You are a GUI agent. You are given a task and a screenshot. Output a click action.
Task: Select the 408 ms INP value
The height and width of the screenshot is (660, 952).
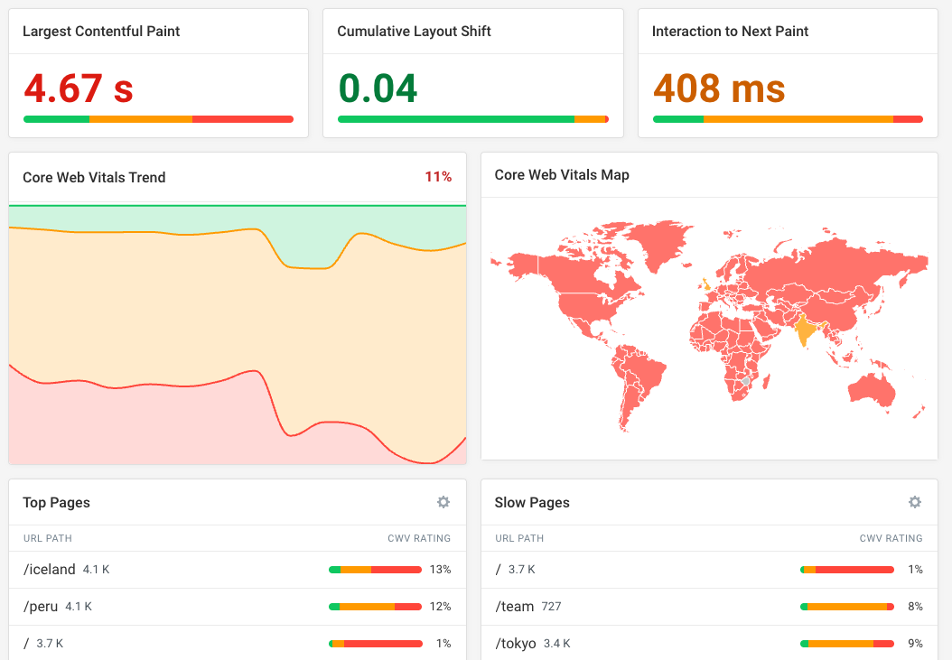(x=719, y=88)
